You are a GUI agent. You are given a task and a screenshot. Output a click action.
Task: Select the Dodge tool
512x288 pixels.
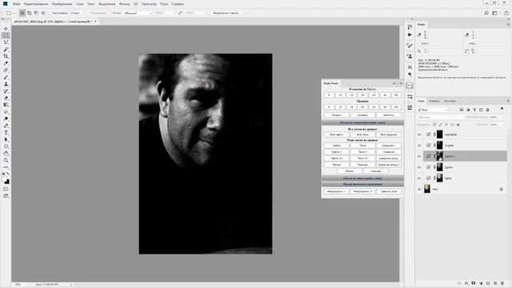pos(6,118)
